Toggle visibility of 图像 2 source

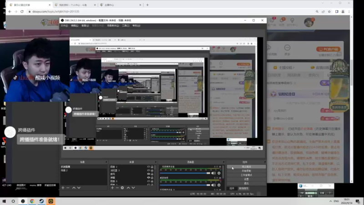(x=149, y=167)
